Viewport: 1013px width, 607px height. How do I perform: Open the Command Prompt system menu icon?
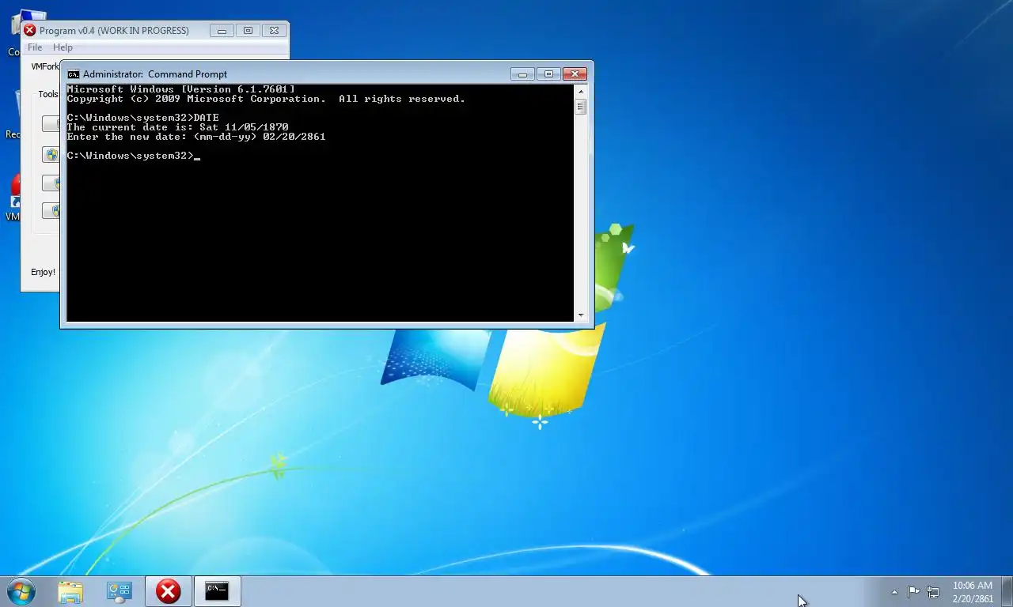[x=74, y=74]
